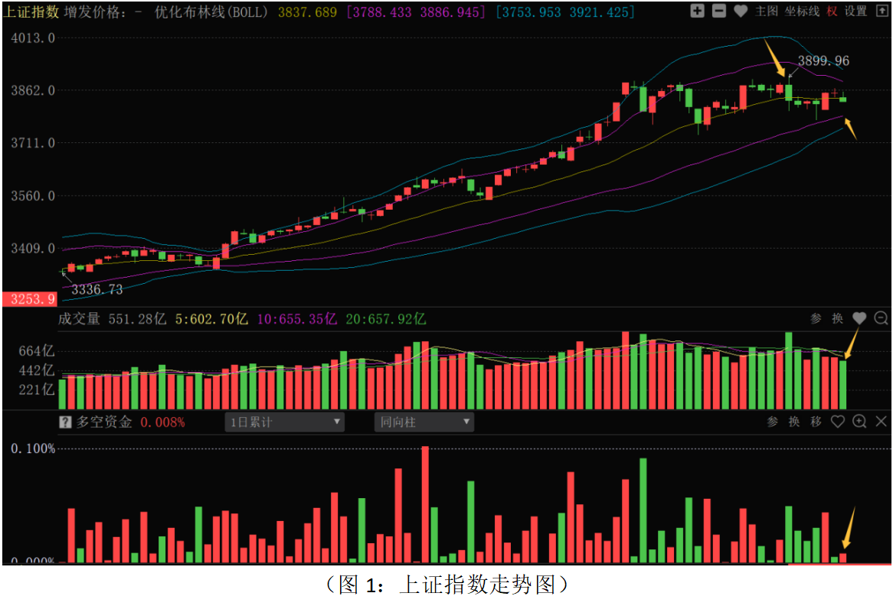Click the filled heart in the 成交量 panel
893x606 pixels.
(x=859, y=318)
